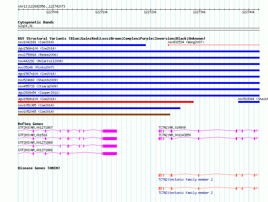Open the first TCTN2|tectonic family member 2 link
This screenshot has width=268, height=202.
pyautogui.click(x=185, y=179)
